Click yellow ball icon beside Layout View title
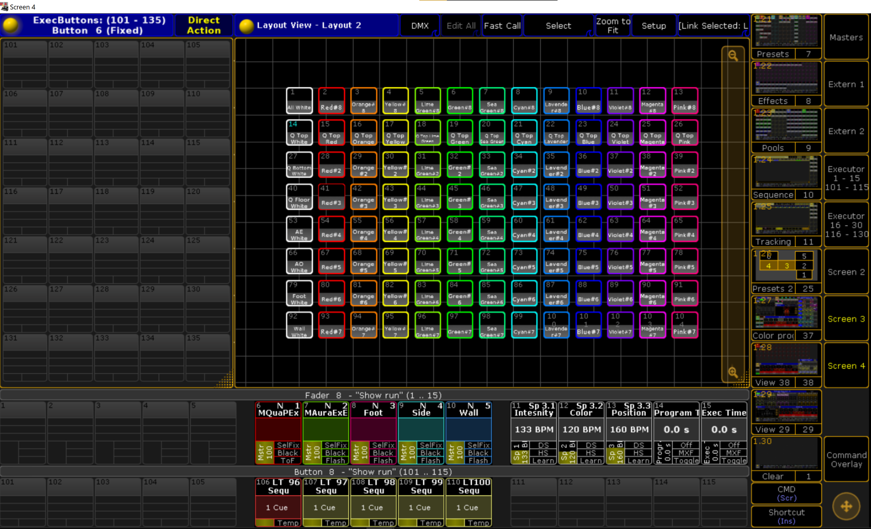This screenshot has width=871, height=529. pos(246,26)
